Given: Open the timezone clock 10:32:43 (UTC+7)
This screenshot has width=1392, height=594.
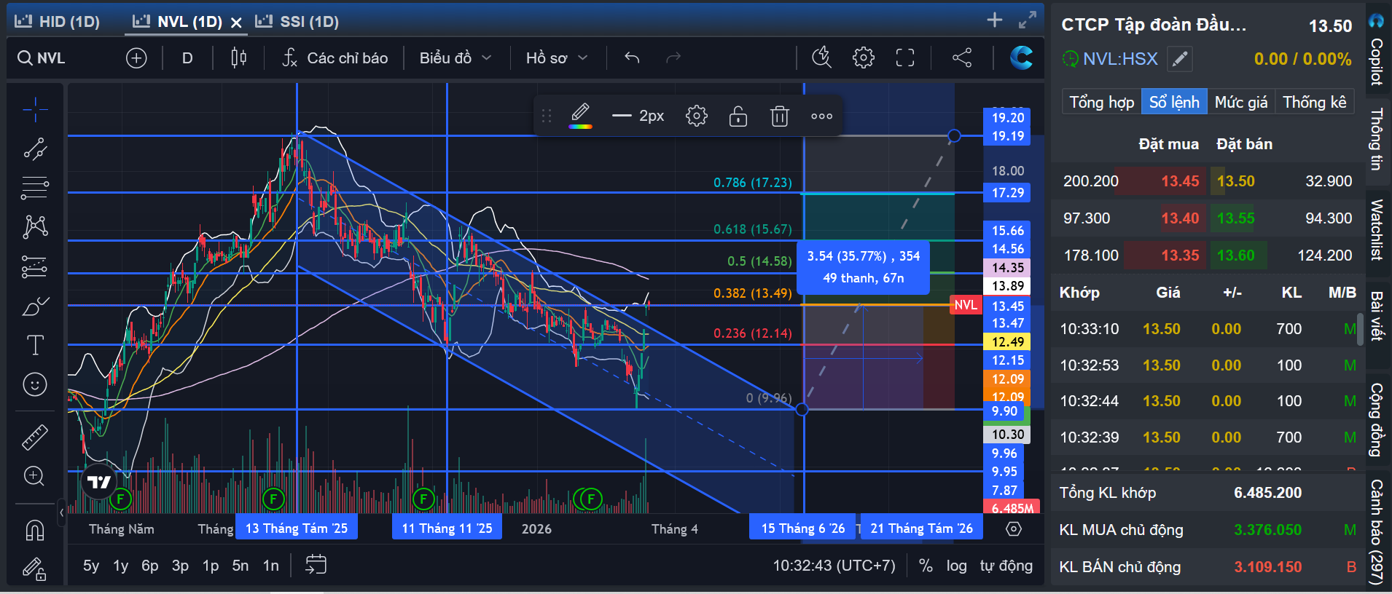Looking at the screenshot, I should point(834,566).
